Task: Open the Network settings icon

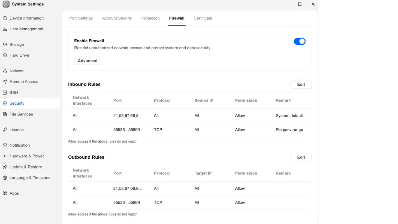Action: pyautogui.click(x=5, y=71)
